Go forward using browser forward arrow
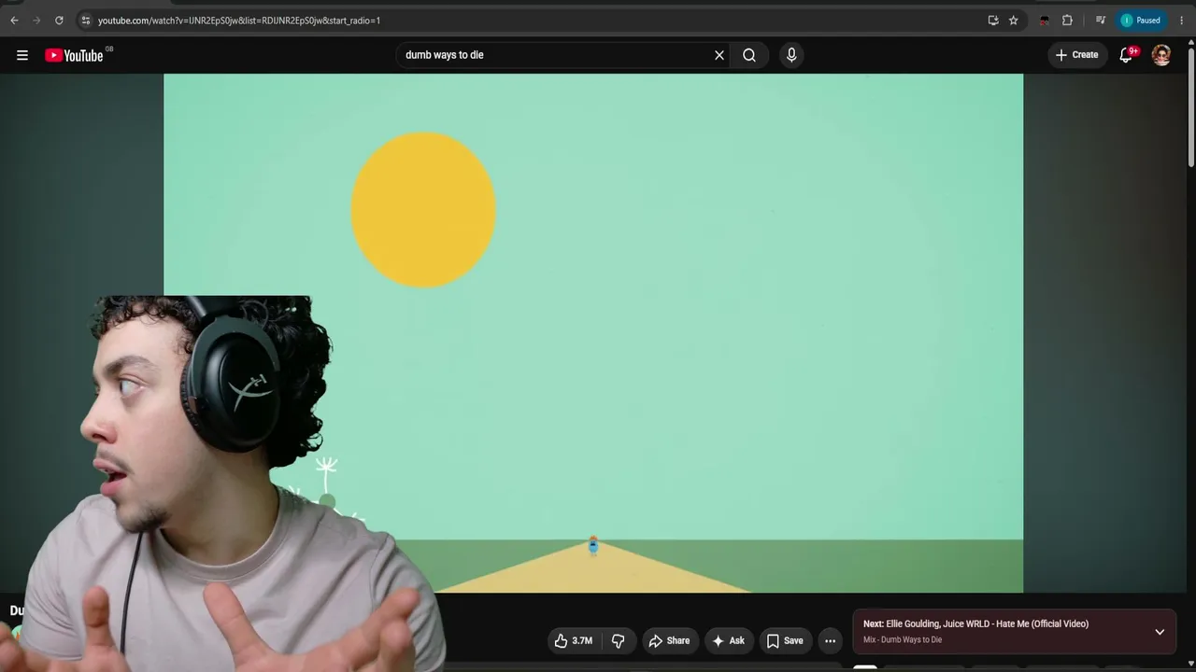Image resolution: width=1196 pixels, height=672 pixels. 36,21
